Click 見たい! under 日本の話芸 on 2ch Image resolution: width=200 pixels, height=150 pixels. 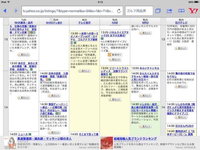pyautogui.click(x=54, y=96)
